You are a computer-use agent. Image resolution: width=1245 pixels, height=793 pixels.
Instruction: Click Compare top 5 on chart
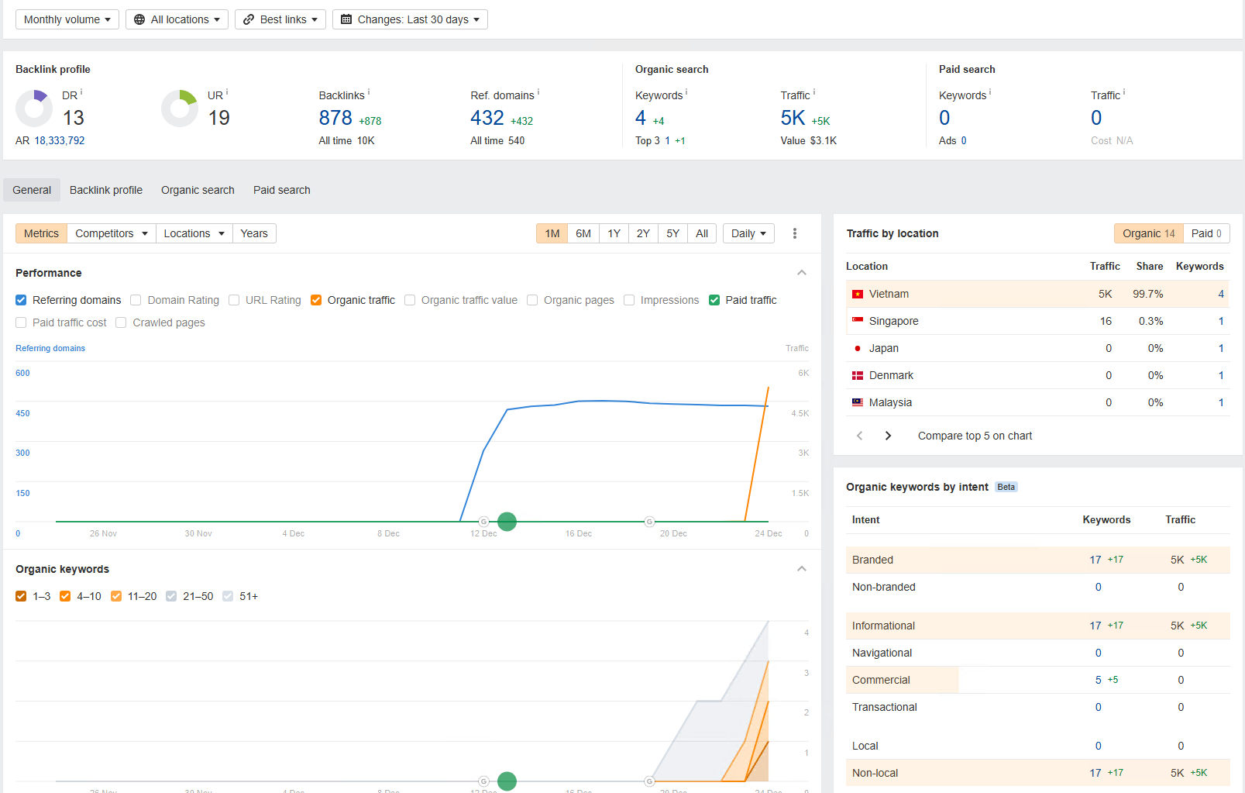pyautogui.click(x=975, y=436)
